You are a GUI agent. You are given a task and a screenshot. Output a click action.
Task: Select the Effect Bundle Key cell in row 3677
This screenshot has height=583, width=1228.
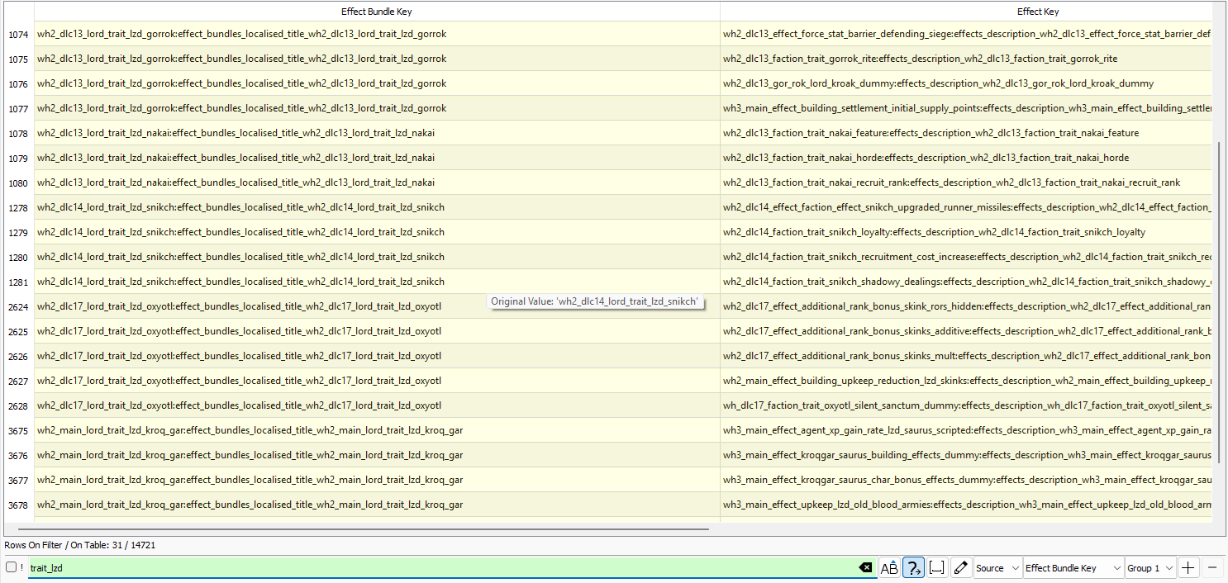pyautogui.click(x=377, y=480)
